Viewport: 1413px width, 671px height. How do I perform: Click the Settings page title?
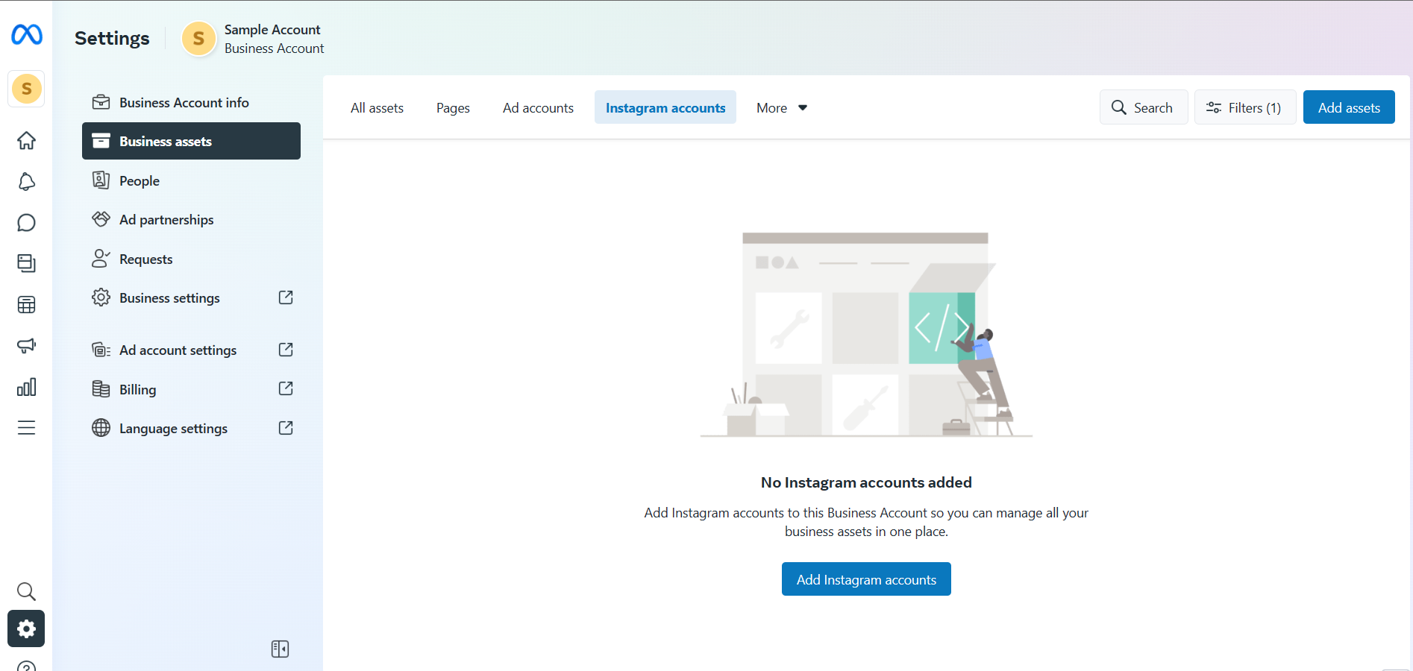(112, 38)
